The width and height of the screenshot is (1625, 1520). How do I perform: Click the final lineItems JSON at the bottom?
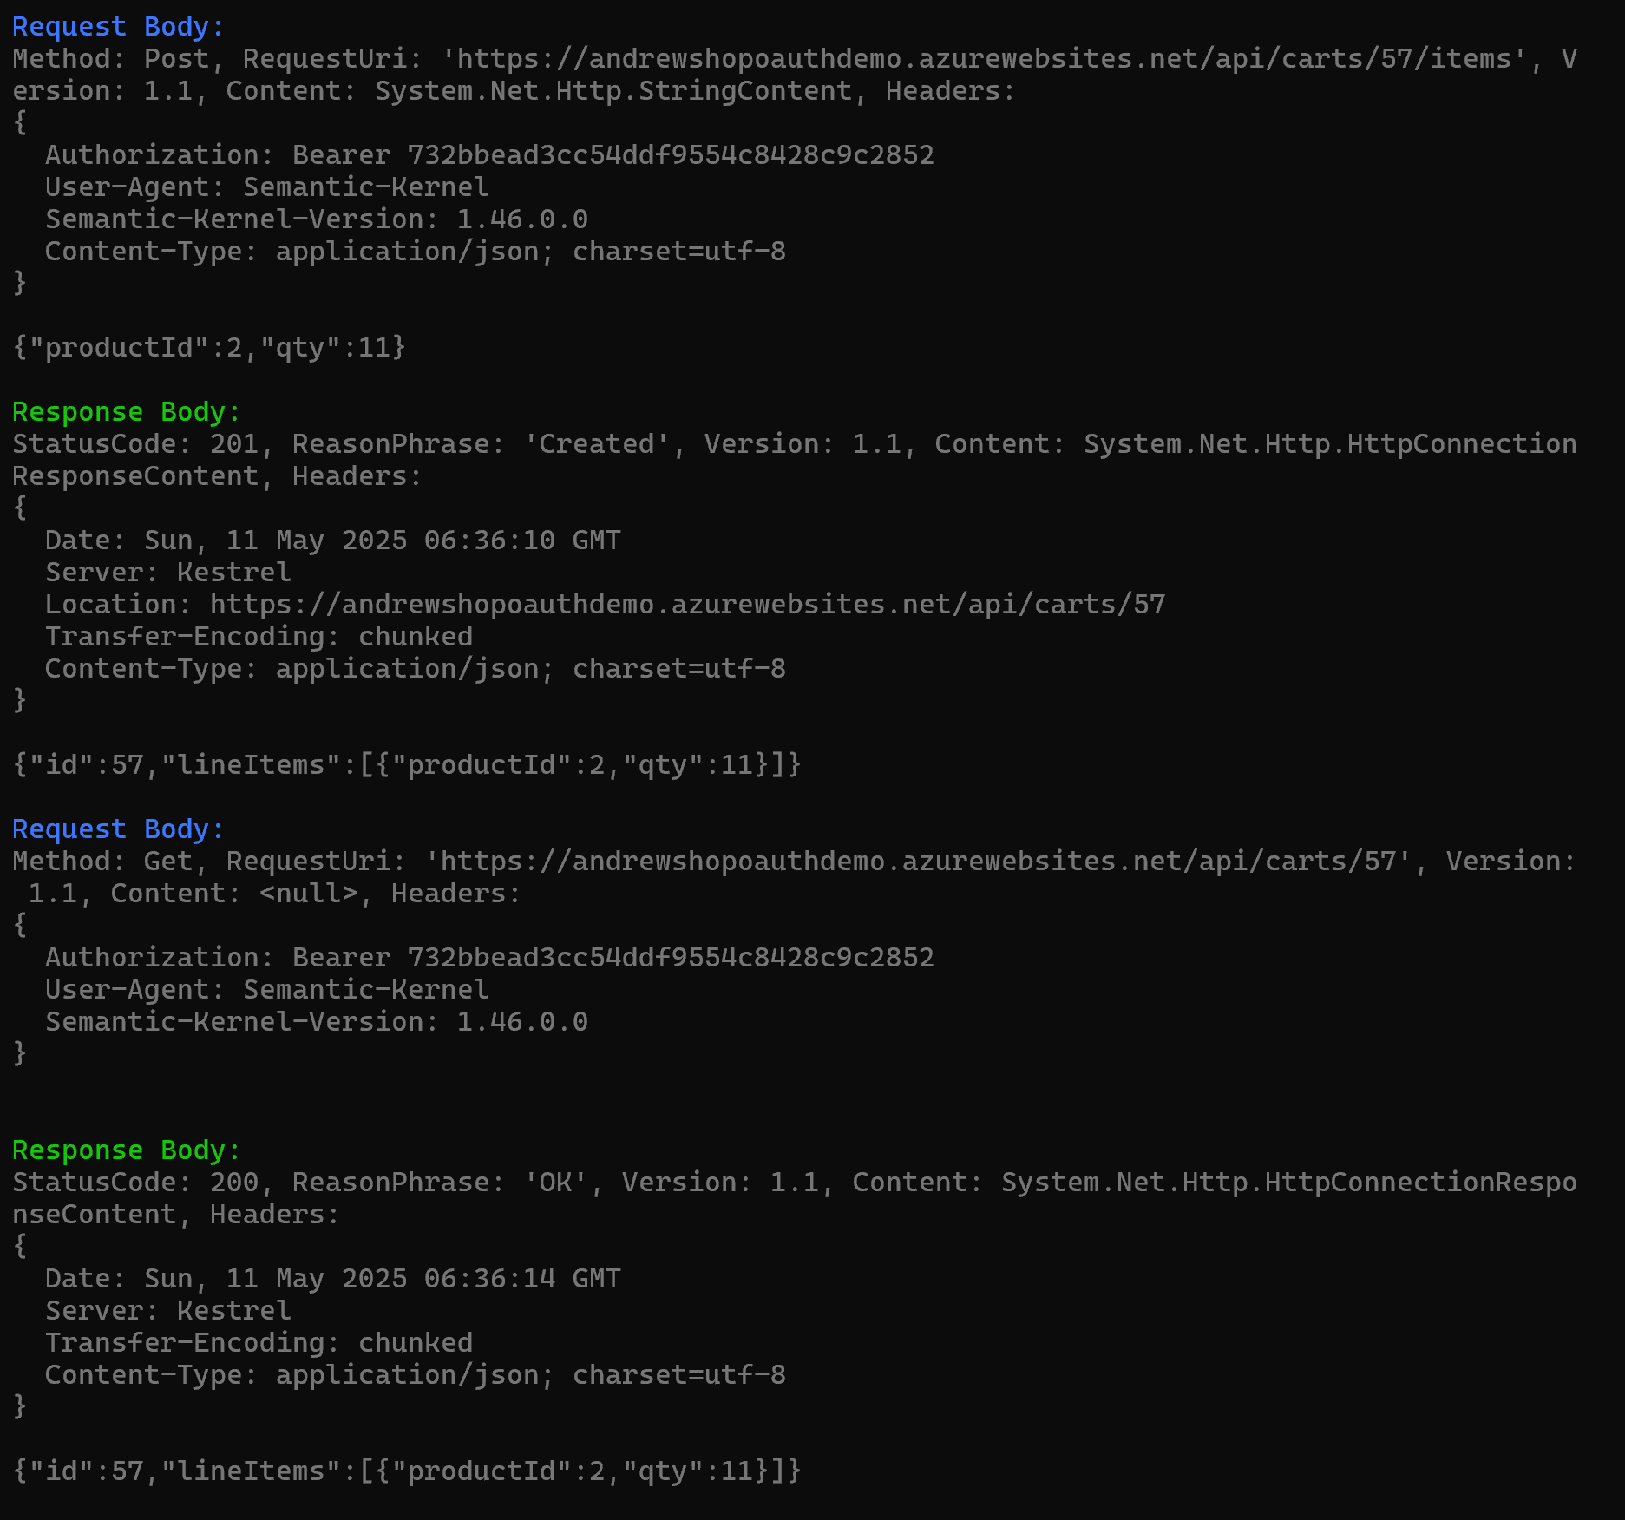click(x=407, y=1471)
